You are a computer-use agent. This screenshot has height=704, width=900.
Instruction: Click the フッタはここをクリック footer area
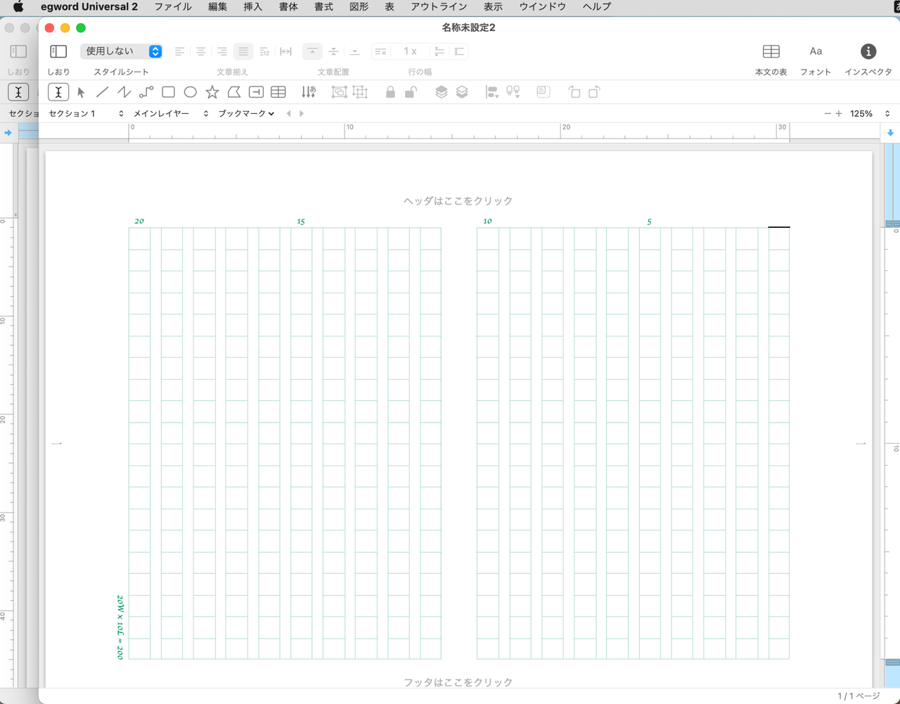pyautogui.click(x=458, y=682)
